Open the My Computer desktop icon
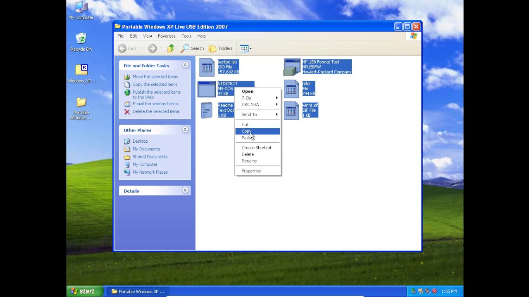529x297 pixels. 81,11
